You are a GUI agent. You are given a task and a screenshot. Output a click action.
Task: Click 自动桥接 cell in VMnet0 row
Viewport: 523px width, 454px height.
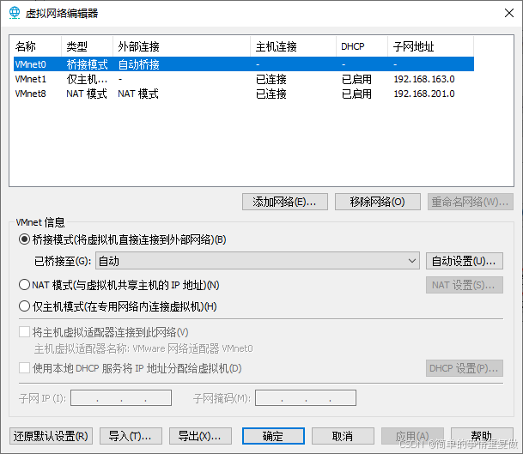139,64
